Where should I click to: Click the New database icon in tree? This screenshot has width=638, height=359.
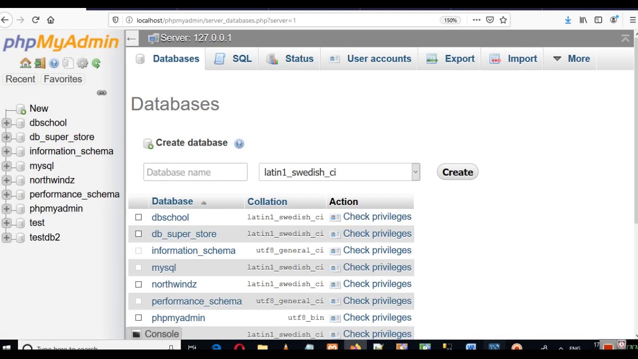(21, 109)
